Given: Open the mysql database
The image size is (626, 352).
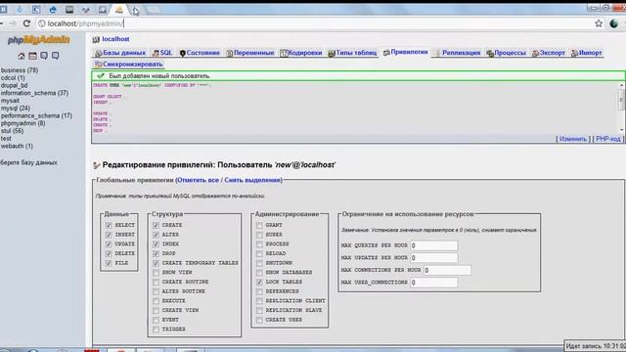Looking at the screenshot, I should (x=16, y=109).
